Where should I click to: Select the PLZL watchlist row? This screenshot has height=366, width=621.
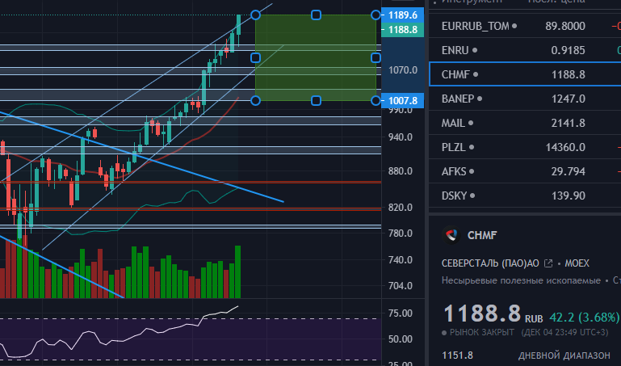(525, 147)
